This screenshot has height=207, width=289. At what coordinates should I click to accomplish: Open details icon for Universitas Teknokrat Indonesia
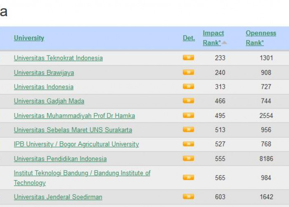point(188,58)
